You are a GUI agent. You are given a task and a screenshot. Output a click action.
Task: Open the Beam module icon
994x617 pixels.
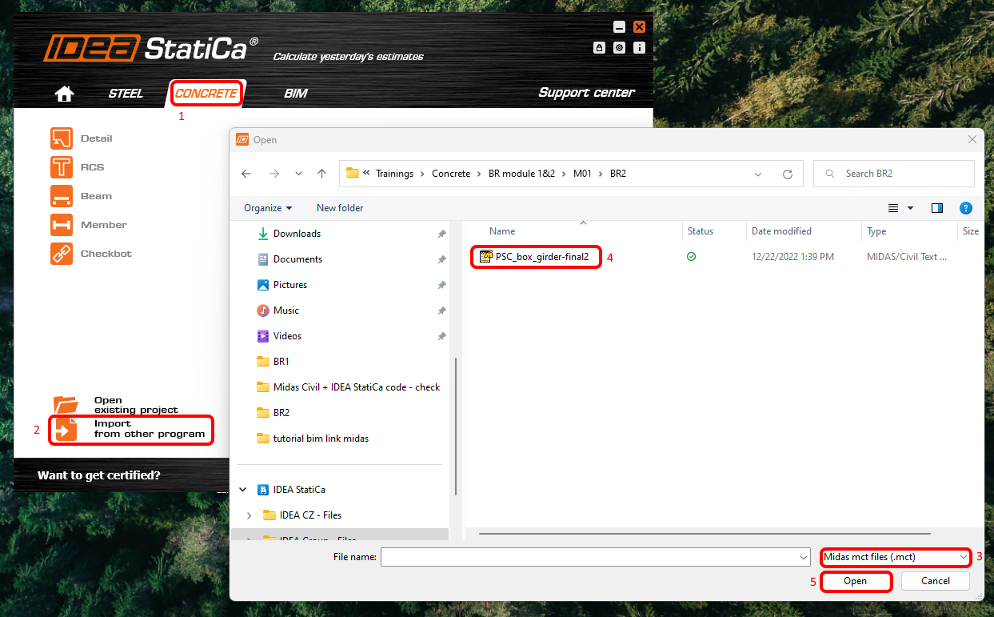[62, 196]
